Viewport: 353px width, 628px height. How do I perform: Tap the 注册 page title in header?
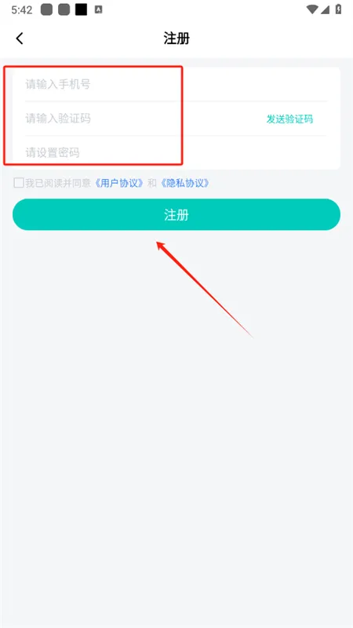(x=176, y=38)
